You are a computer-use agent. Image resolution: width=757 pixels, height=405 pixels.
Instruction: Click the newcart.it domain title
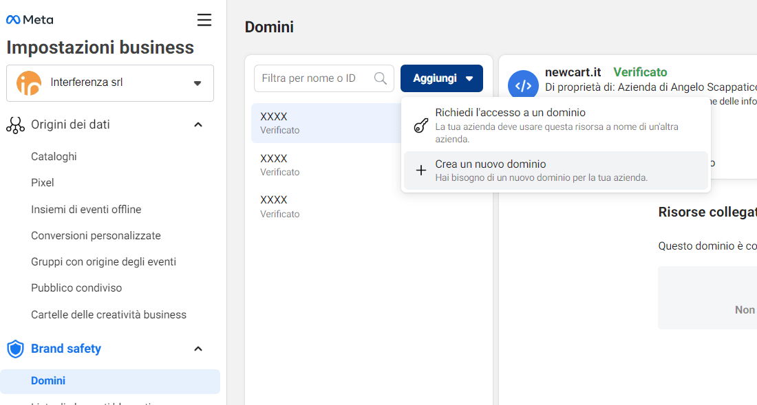click(x=573, y=72)
